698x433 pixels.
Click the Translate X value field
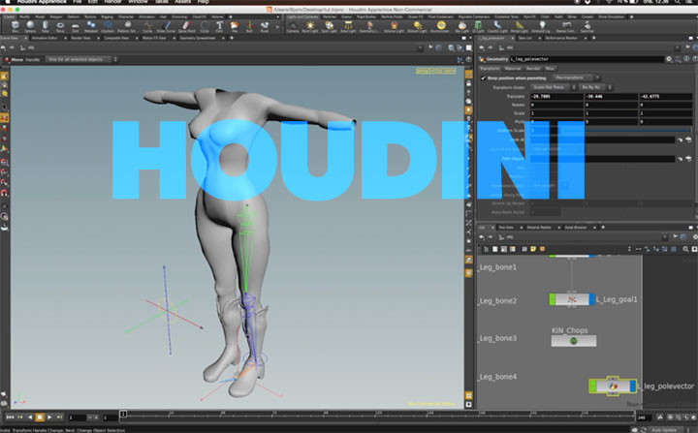coord(556,96)
